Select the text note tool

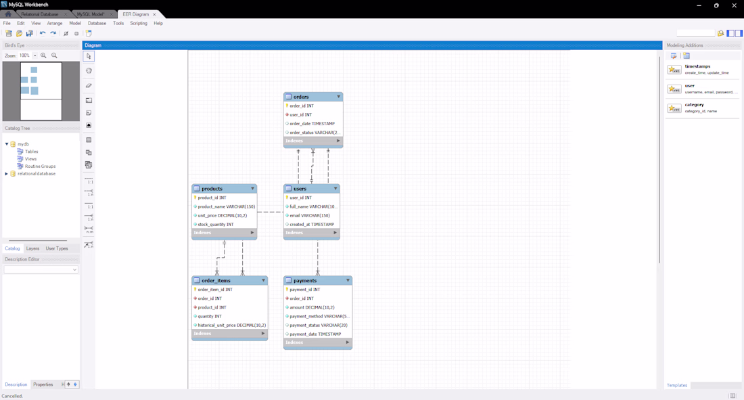pos(89,113)
